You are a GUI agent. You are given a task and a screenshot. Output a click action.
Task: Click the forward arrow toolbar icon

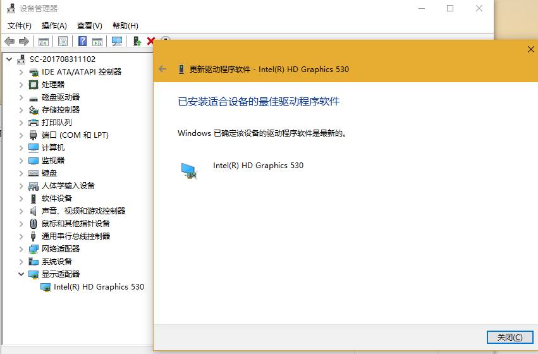pyautogui.click(x=23, y=42)
